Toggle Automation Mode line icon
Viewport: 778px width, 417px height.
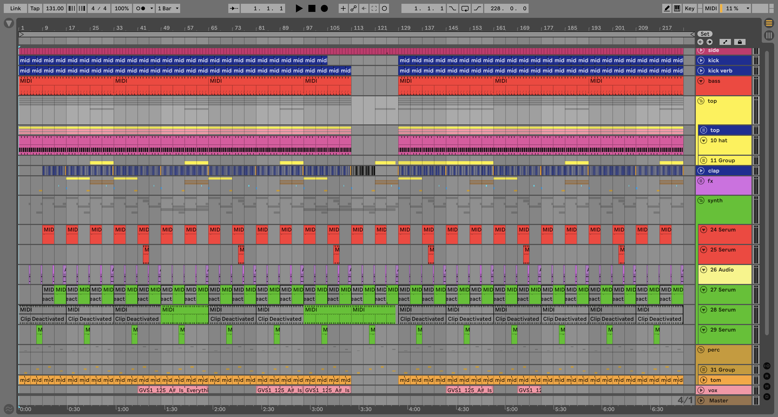(x=725, y=42)
